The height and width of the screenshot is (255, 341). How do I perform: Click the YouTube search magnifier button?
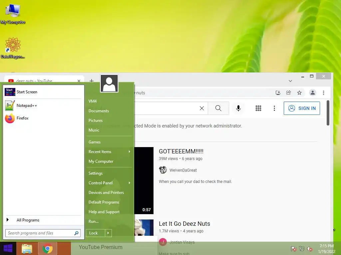tap(218, 108)
